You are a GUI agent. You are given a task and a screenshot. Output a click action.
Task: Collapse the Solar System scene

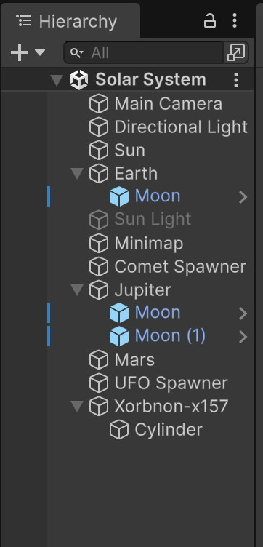(x=57, y=80)
